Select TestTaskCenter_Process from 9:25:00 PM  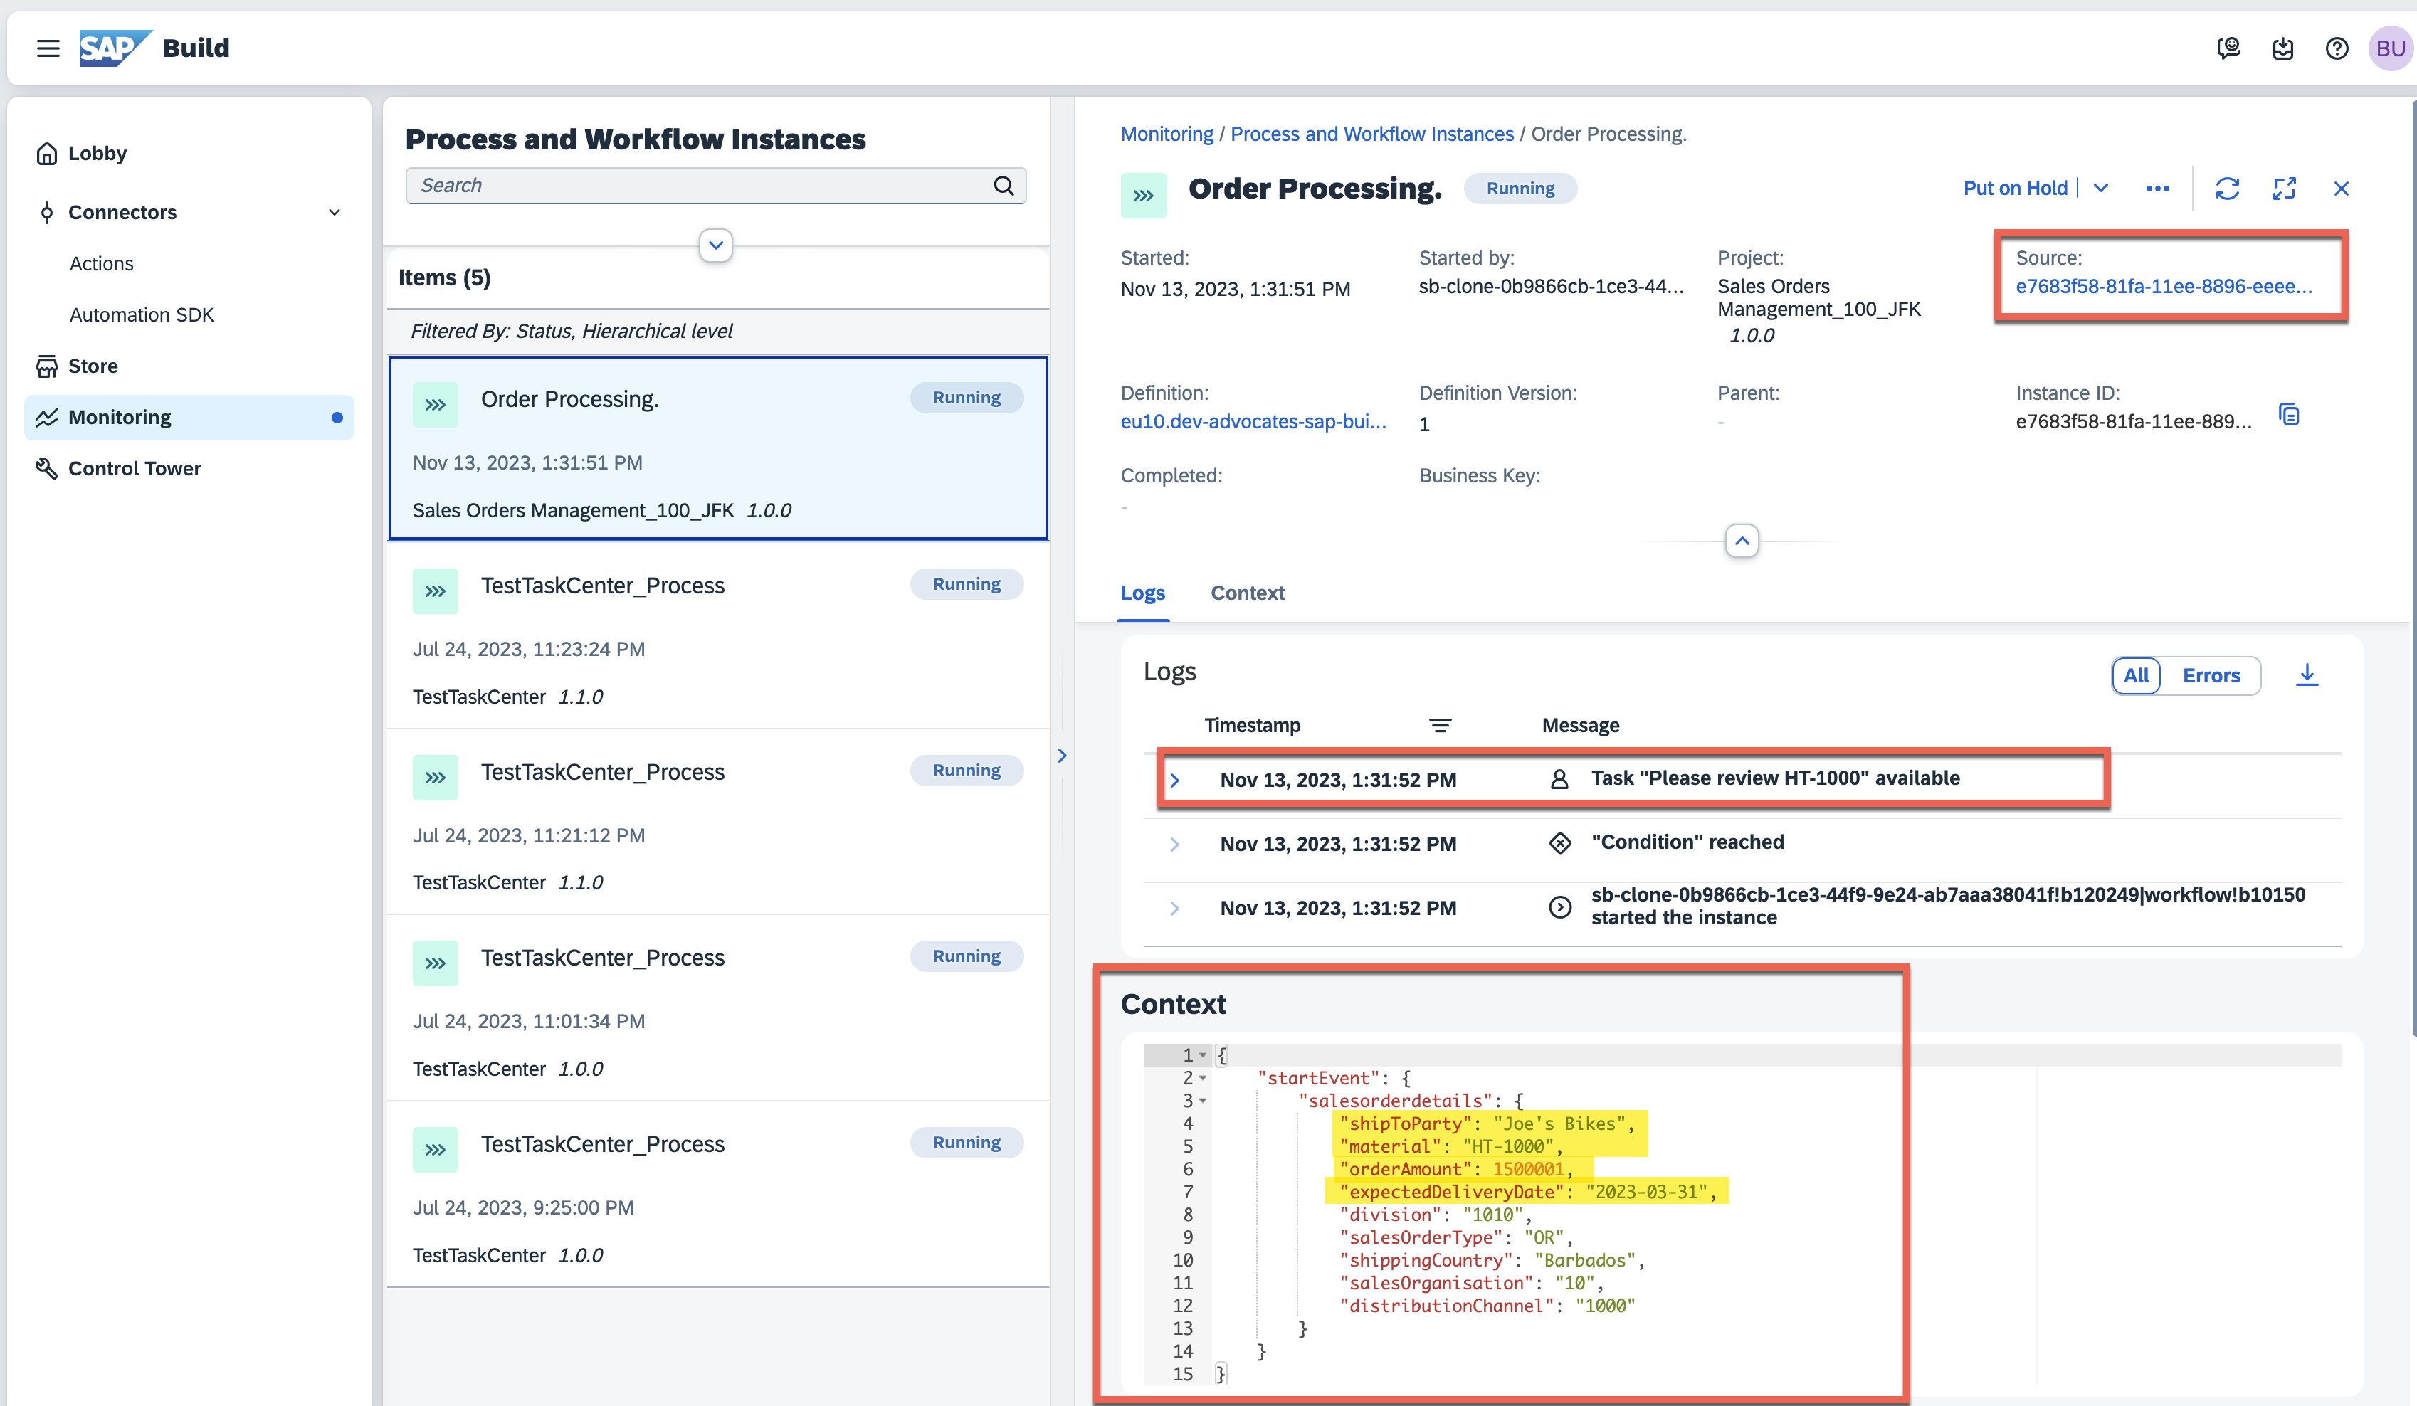[x=717, y=1195]
